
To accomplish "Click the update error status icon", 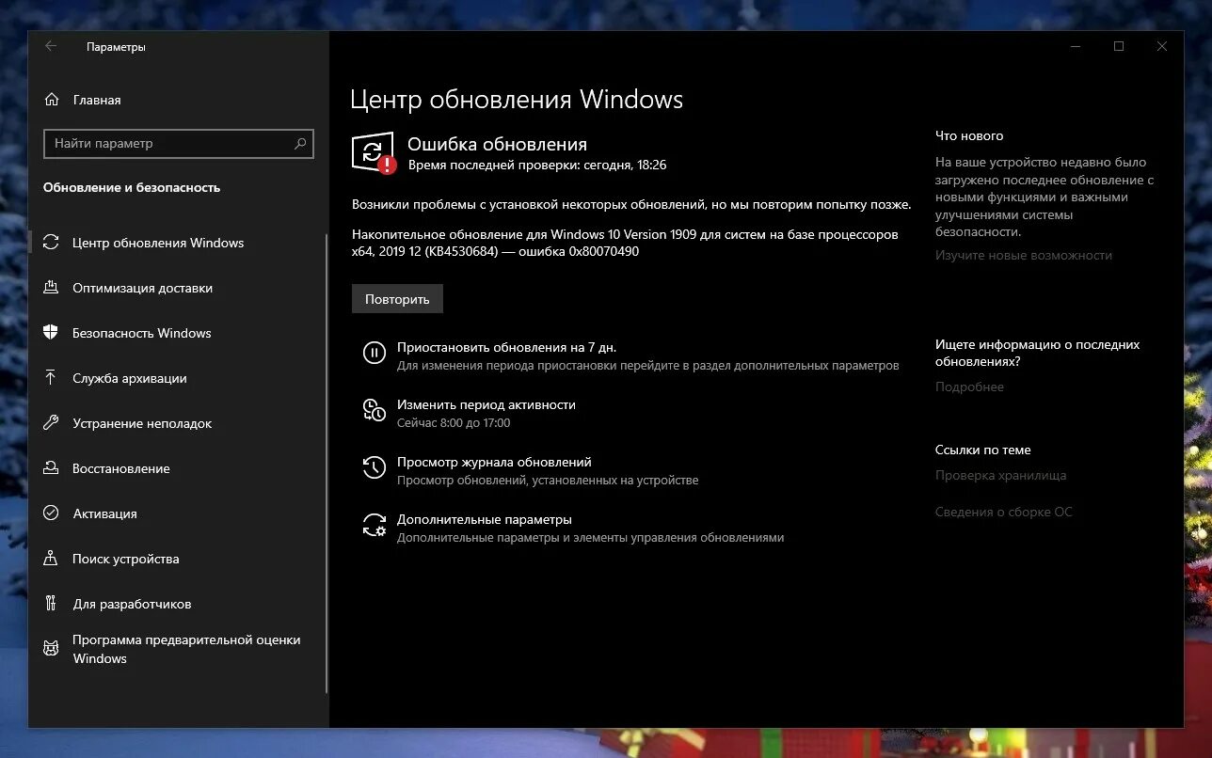I will point(374,153).
